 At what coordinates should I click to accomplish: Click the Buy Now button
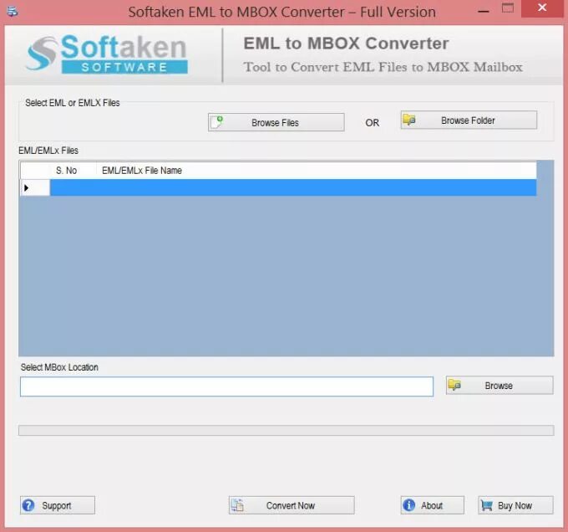(515, 504)
